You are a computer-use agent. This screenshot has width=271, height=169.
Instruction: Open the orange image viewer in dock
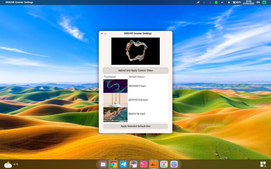click(154, 164)
